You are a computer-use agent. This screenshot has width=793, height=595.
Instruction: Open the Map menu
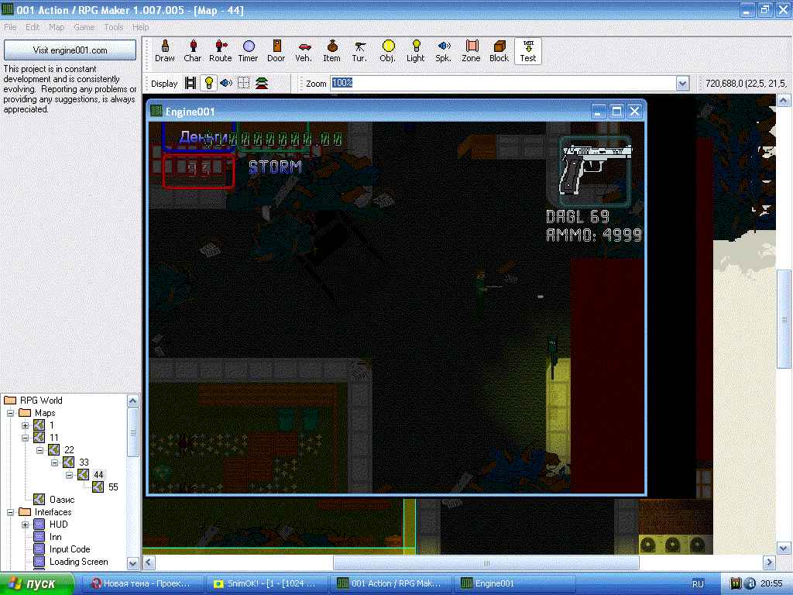57,27
